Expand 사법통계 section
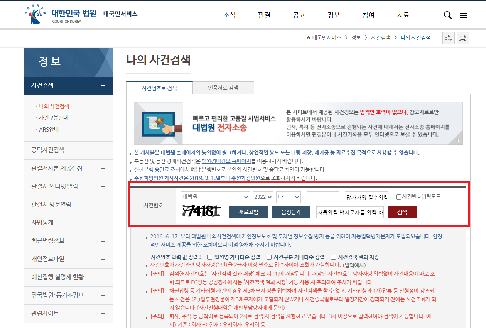486x328 pixels. pos(103,223)
